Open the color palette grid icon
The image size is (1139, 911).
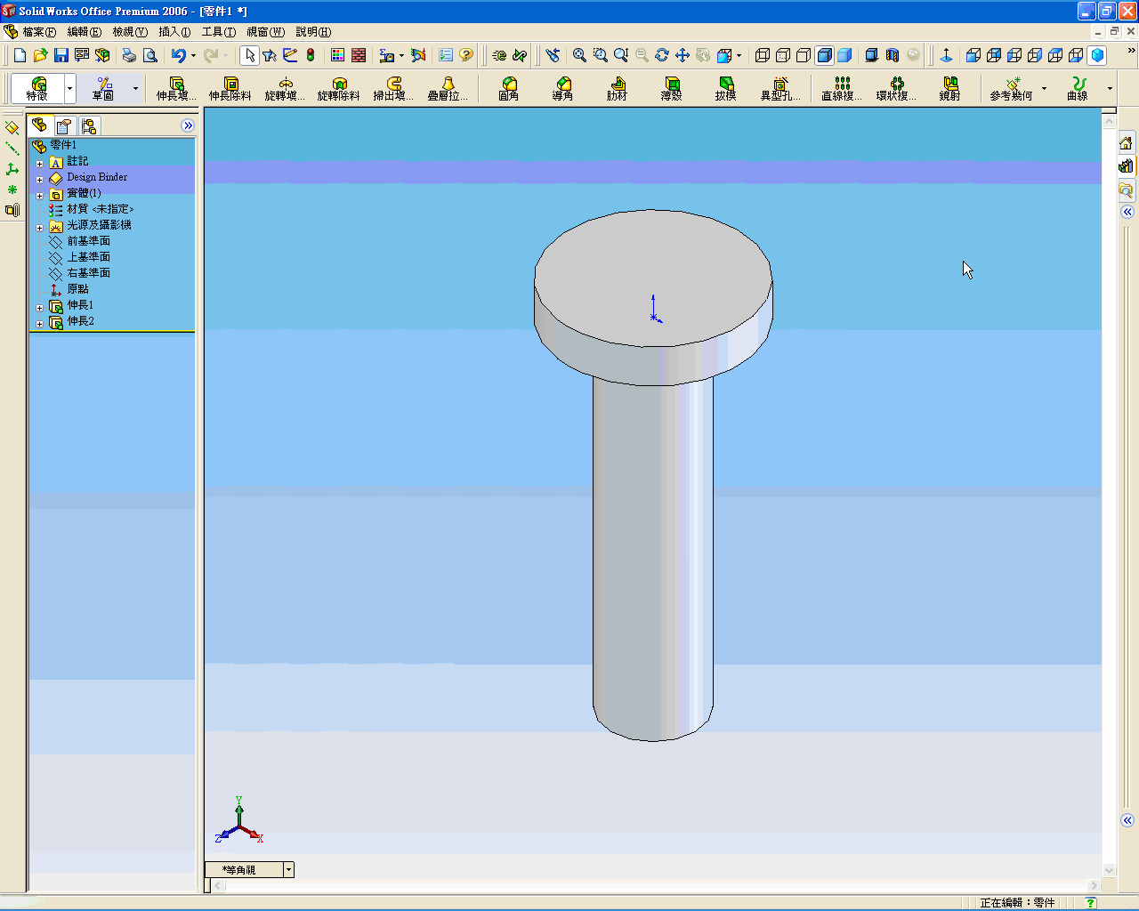[337, 55]
